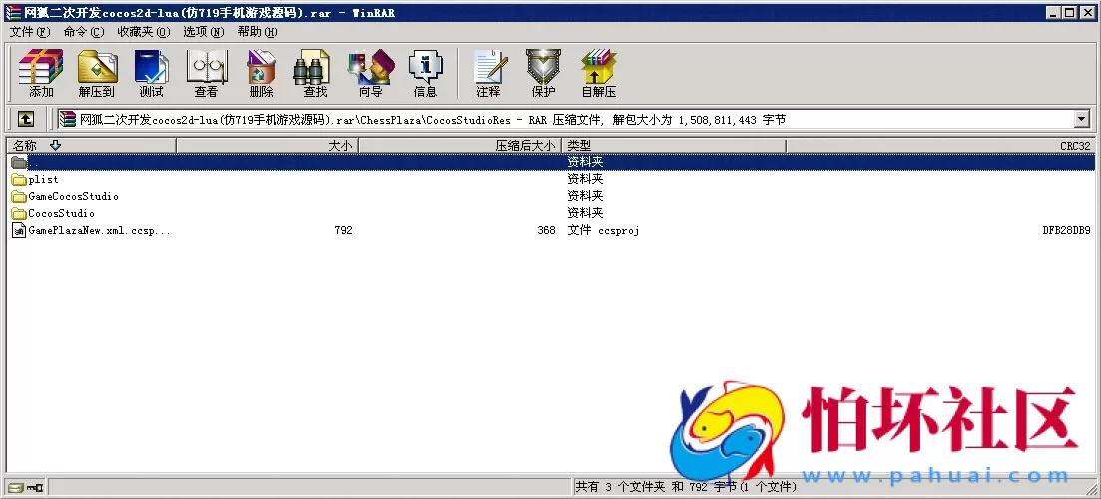Open the 帮助(H) menu
This screenshot has height=499, width=1101.
point(257,32)
